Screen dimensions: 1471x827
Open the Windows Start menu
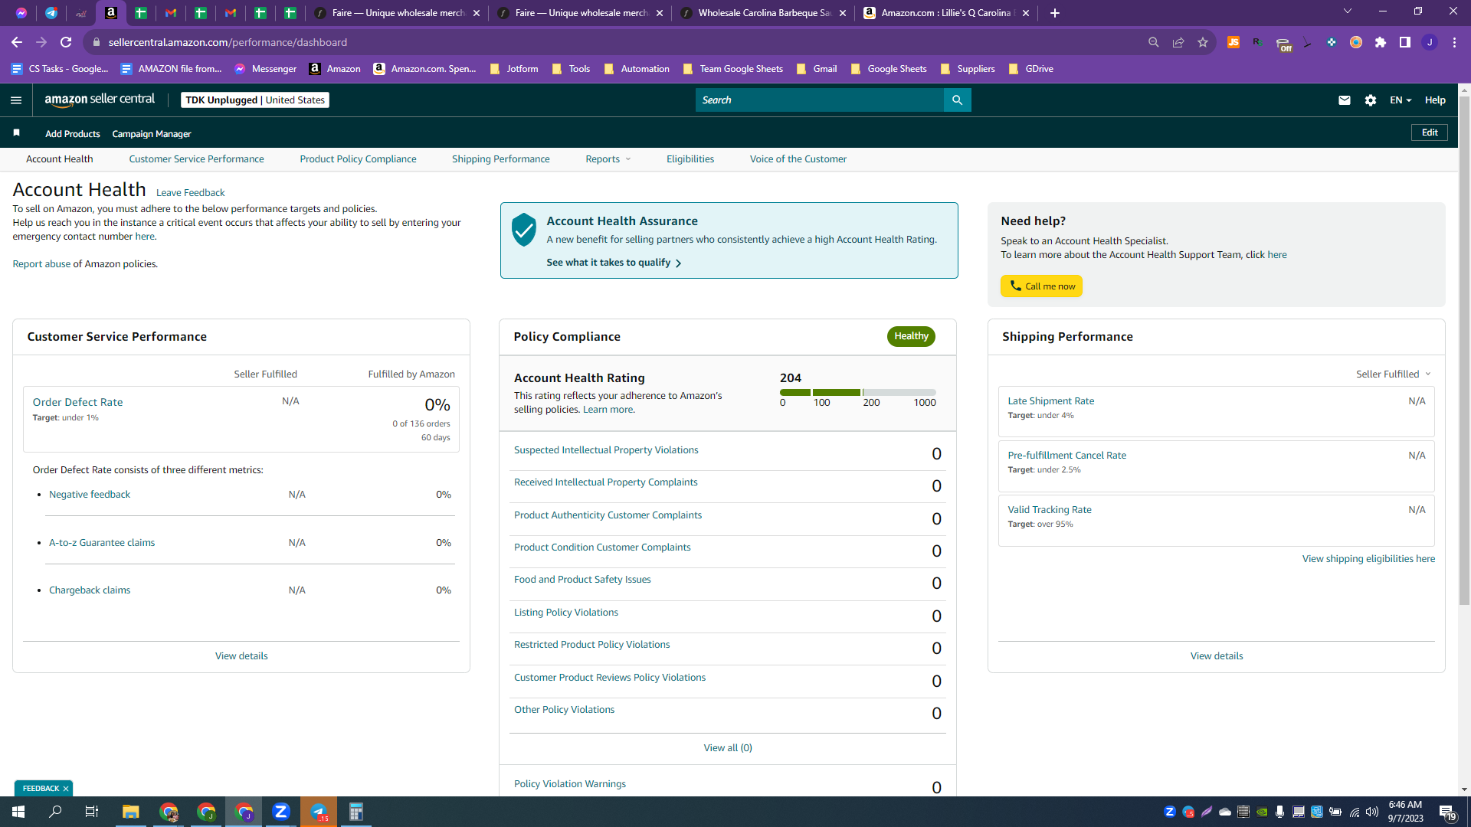(18, 812)
